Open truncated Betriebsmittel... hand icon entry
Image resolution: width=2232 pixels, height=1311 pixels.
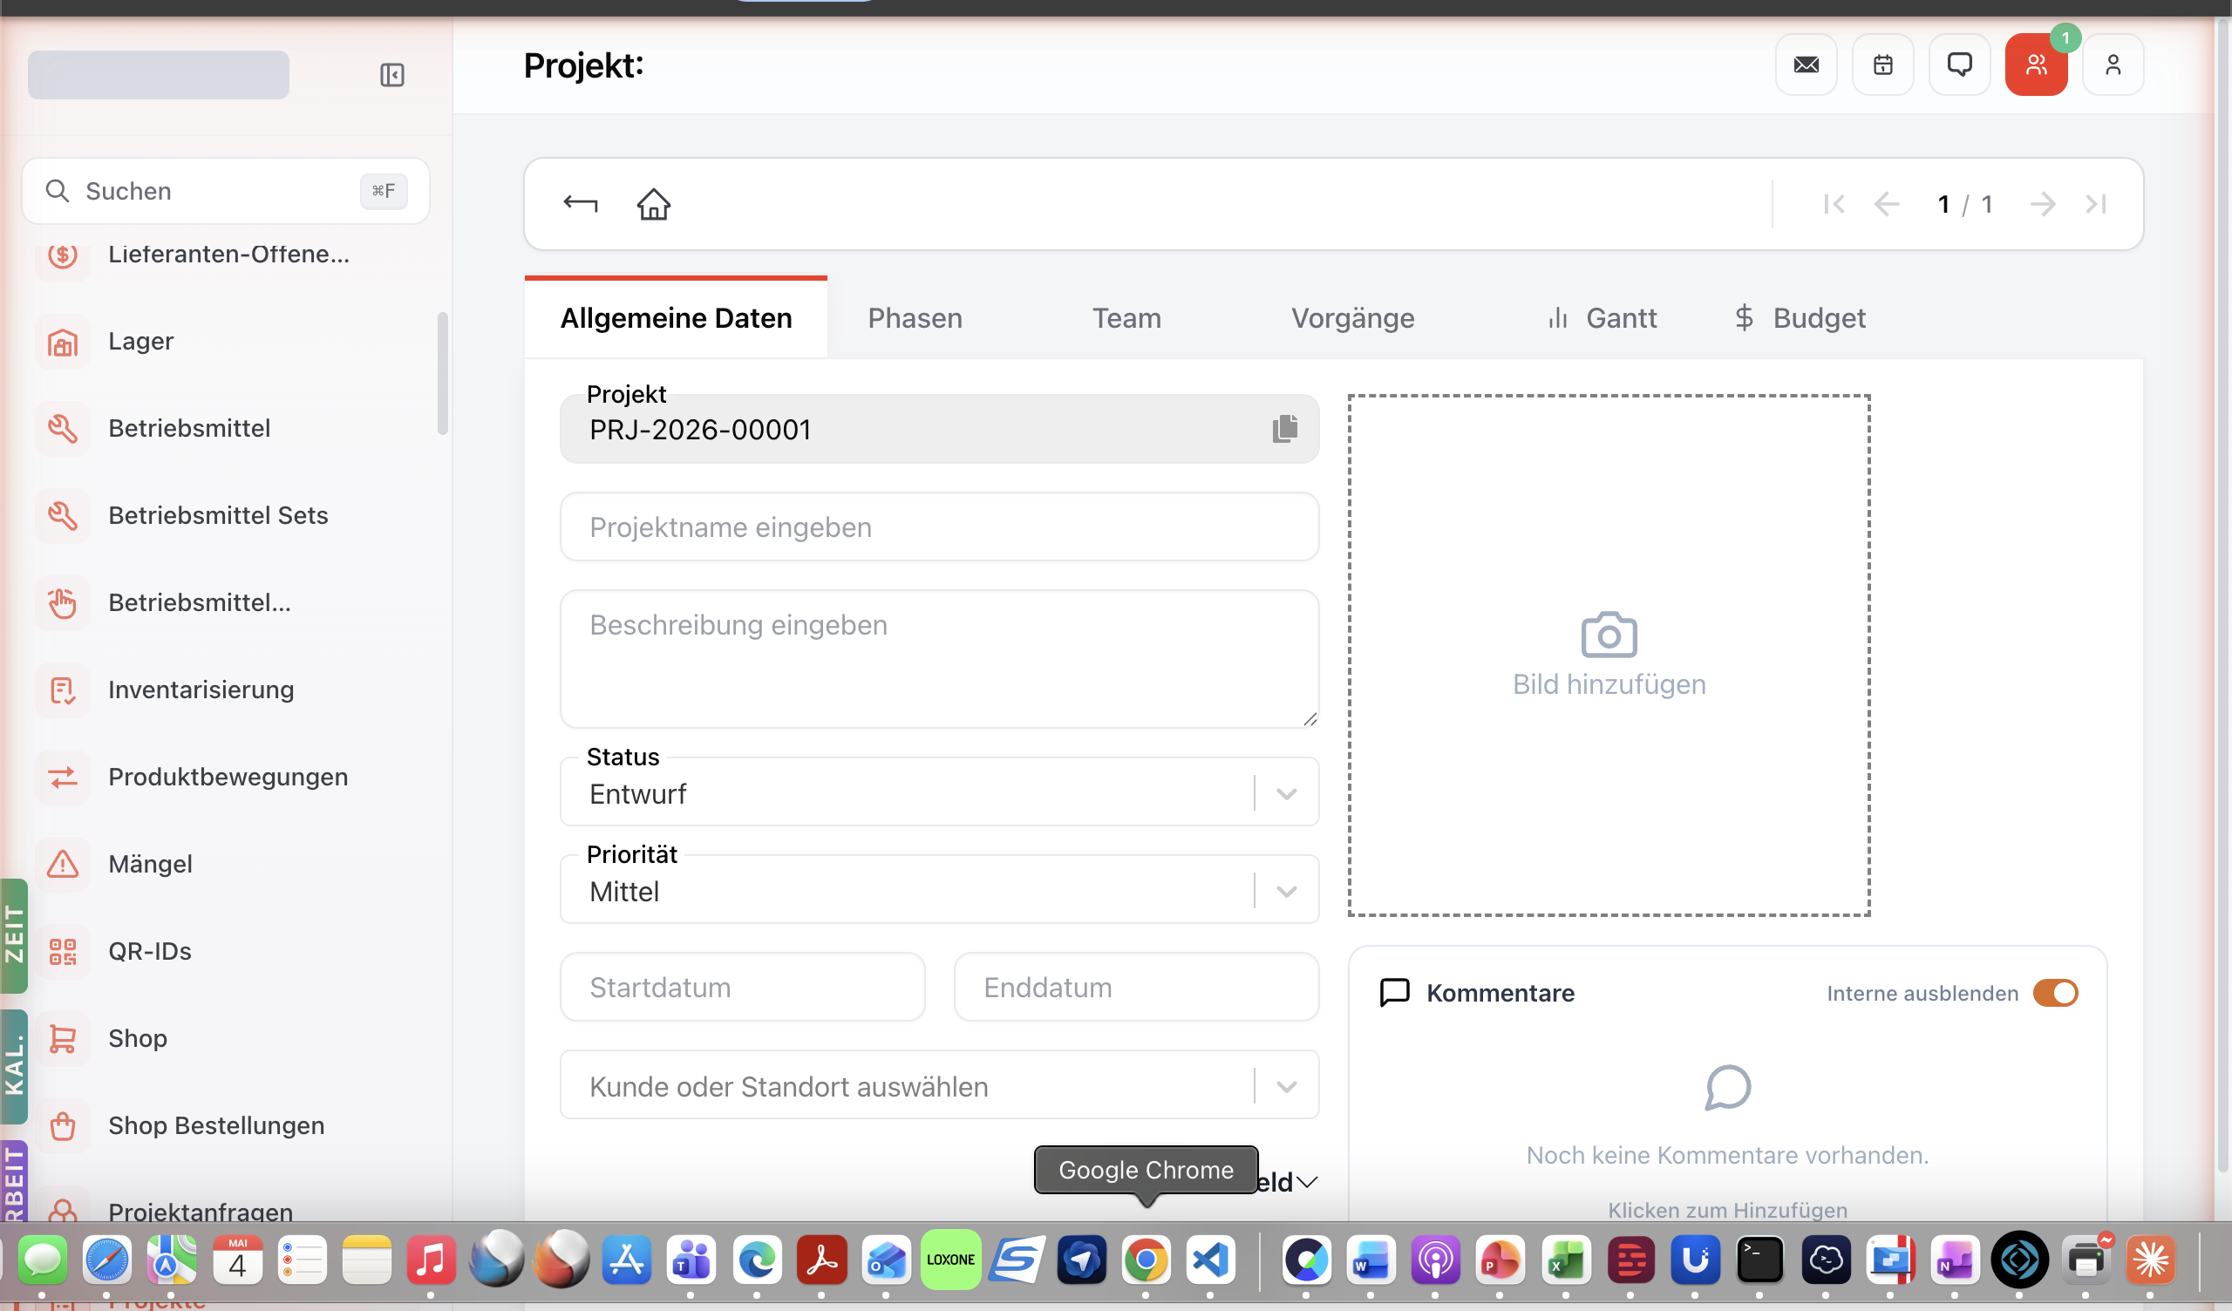[226, 603]
